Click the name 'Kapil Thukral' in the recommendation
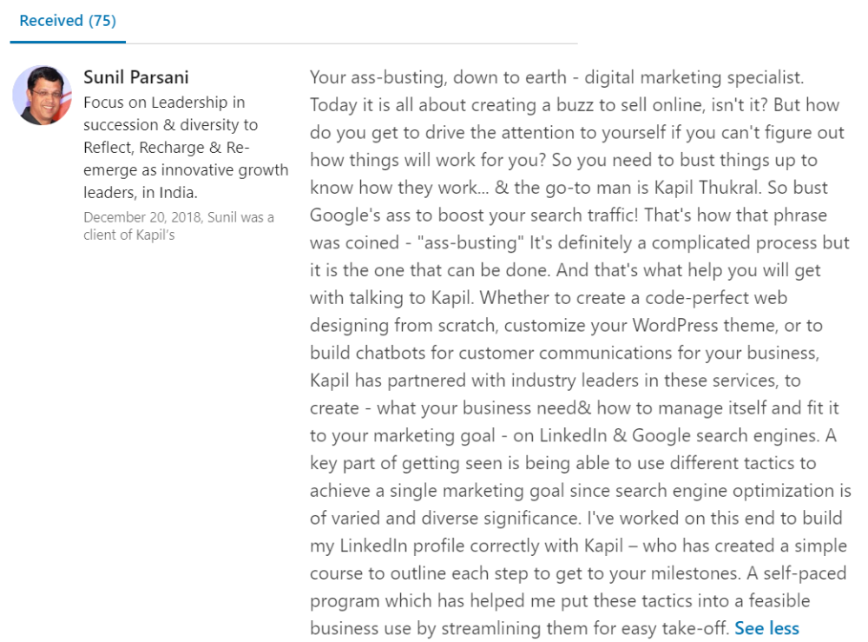 (x=706, y=188)
